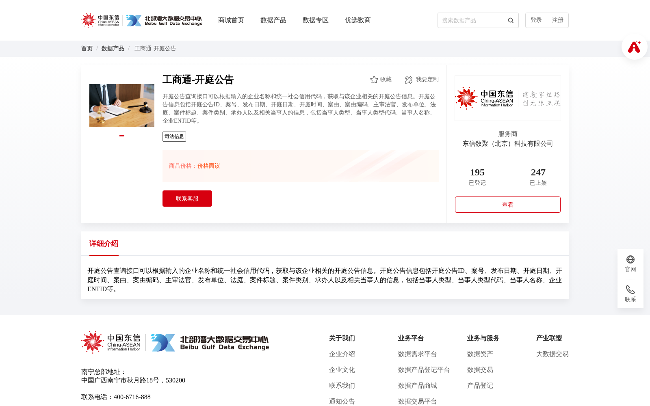
Task: Click the phone number 400-6716-888
Action: [x=132, y=397]
